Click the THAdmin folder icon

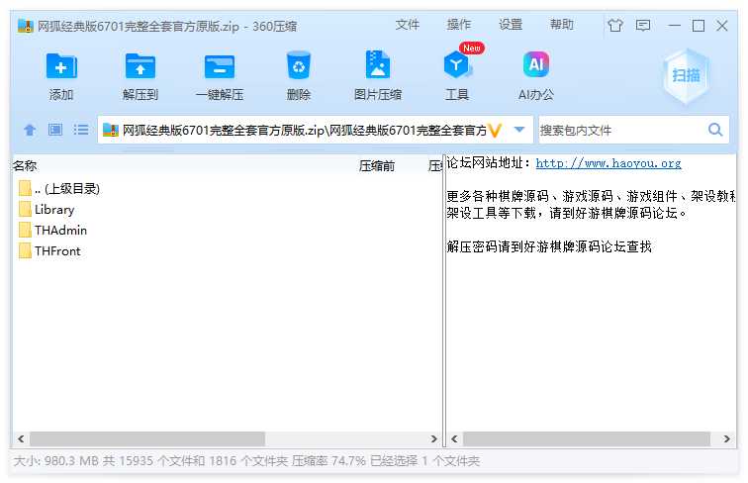pyautogui.click(x=25, y=230)
